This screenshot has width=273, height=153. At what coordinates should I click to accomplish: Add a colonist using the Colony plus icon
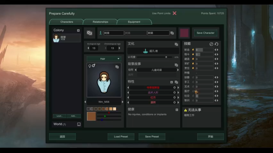pyautogui.click(x=78, y=30)
